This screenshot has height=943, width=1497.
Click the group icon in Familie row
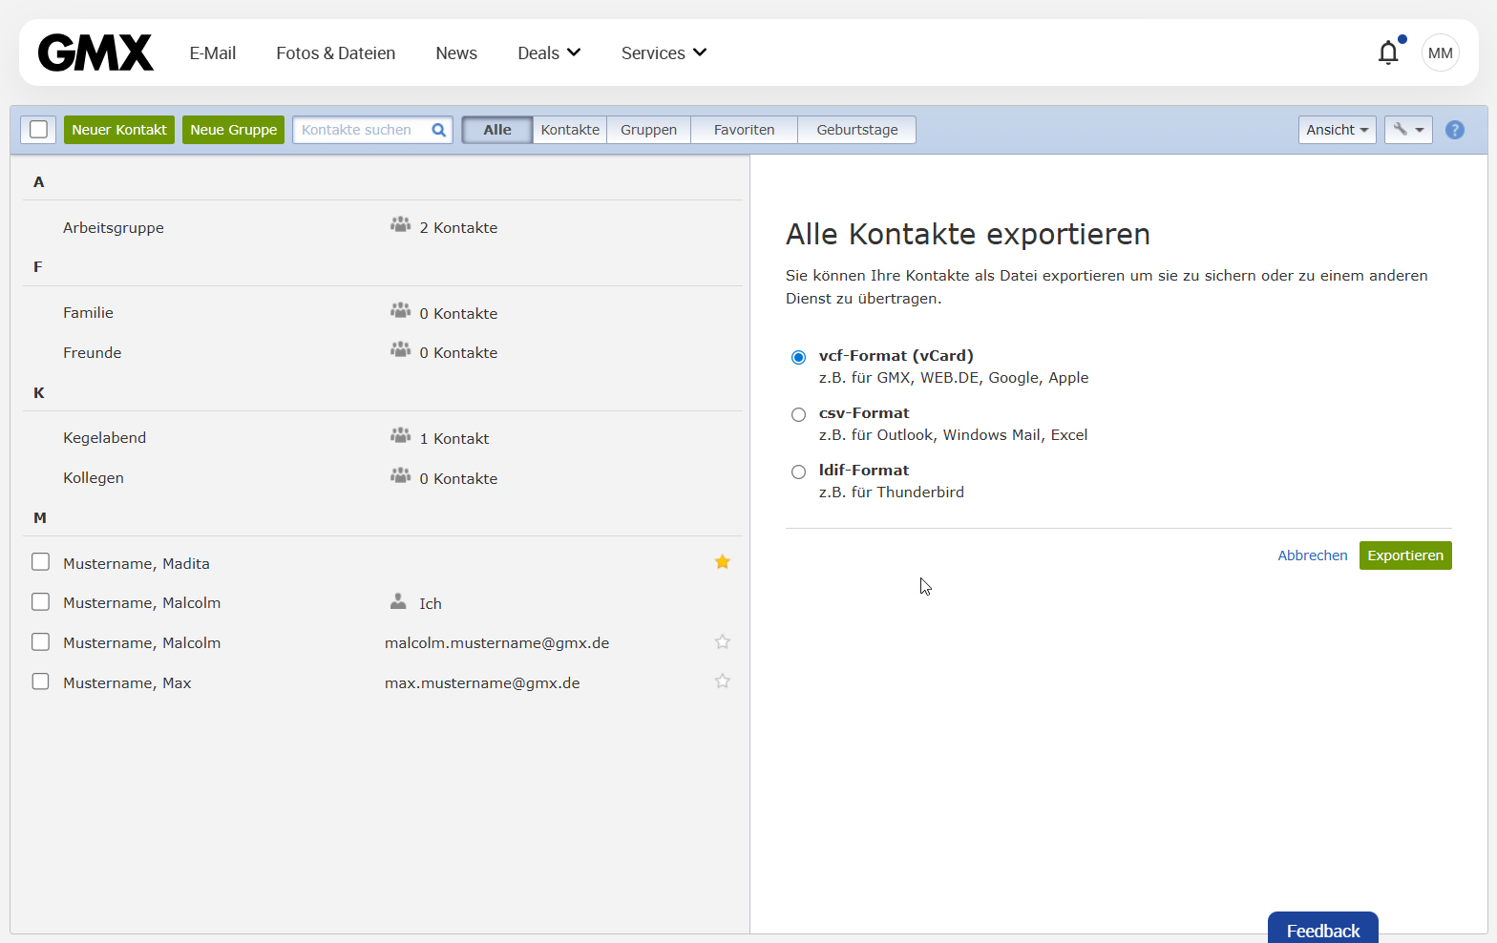[401, 311]
